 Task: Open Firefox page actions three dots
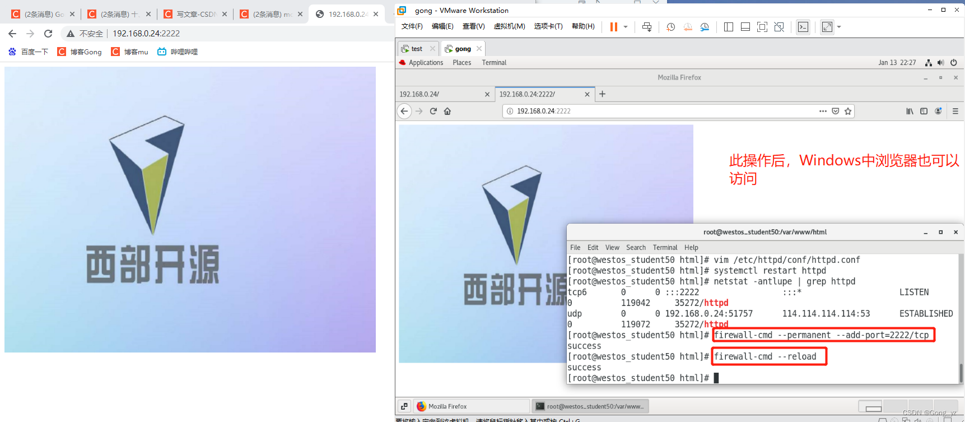[823, 111]
